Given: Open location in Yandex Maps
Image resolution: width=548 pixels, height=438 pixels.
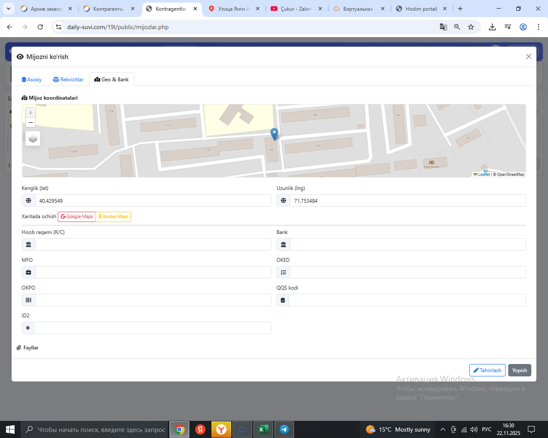Looking at the screenshot, I should pyautogui.click(x=113, y=217).
